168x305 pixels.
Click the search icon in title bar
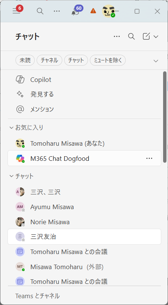point(40,11)
